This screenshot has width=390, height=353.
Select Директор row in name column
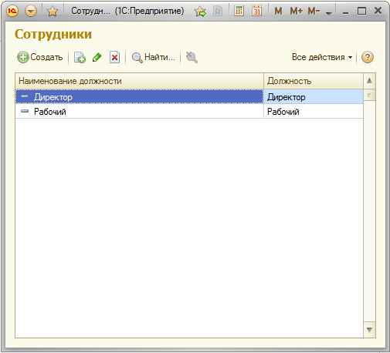[x=139, y=97]
